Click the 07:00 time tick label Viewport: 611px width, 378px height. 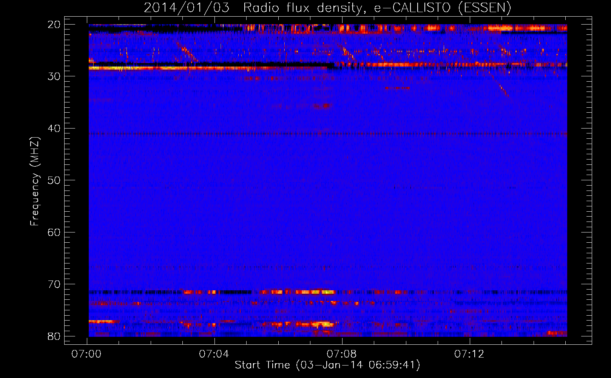[x=86, y=354]
